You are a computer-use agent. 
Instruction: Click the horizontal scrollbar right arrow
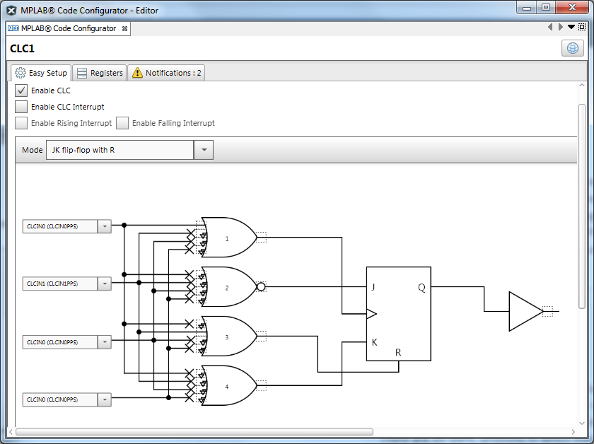(573, 432)
